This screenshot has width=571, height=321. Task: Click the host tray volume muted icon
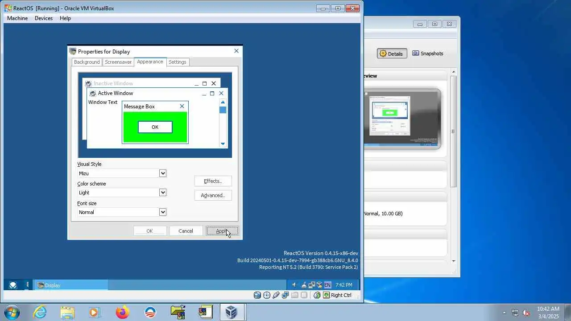click(526, 313)
